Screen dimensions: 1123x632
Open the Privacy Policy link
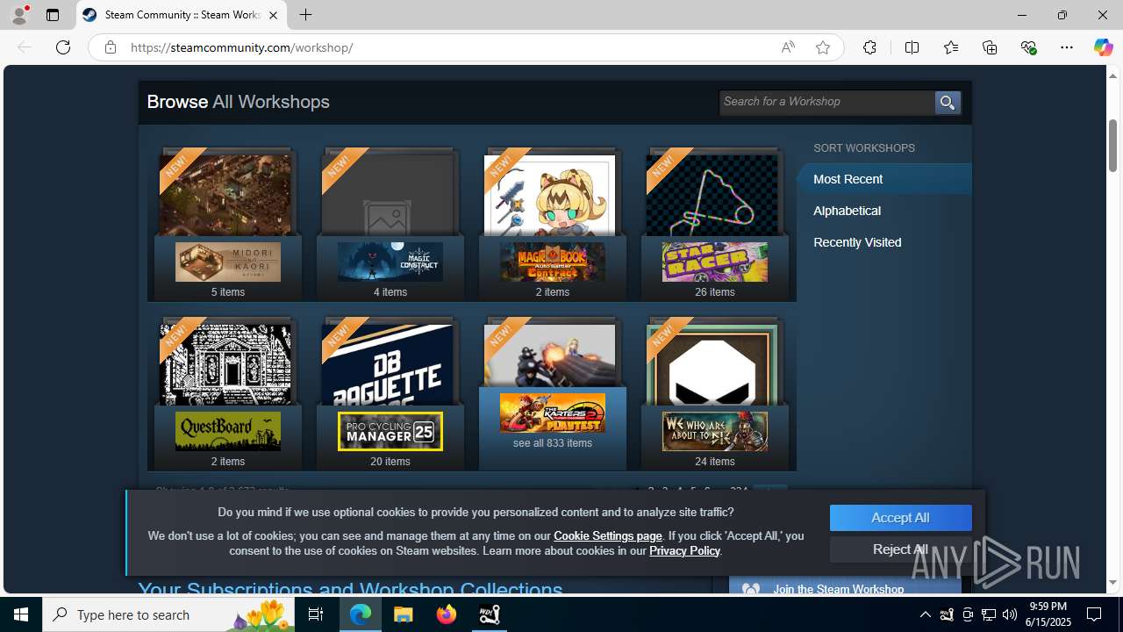(684, 550)
